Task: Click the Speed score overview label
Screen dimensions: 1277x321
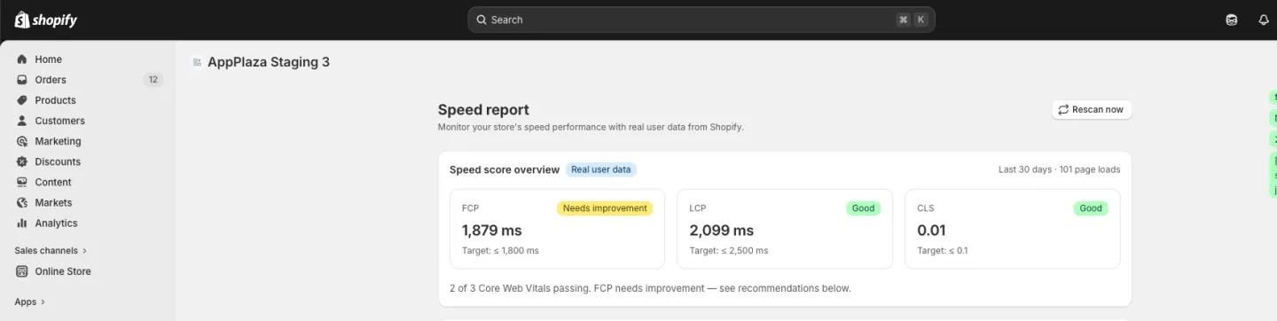Action: pyautogui.click(x=505, y=169)
